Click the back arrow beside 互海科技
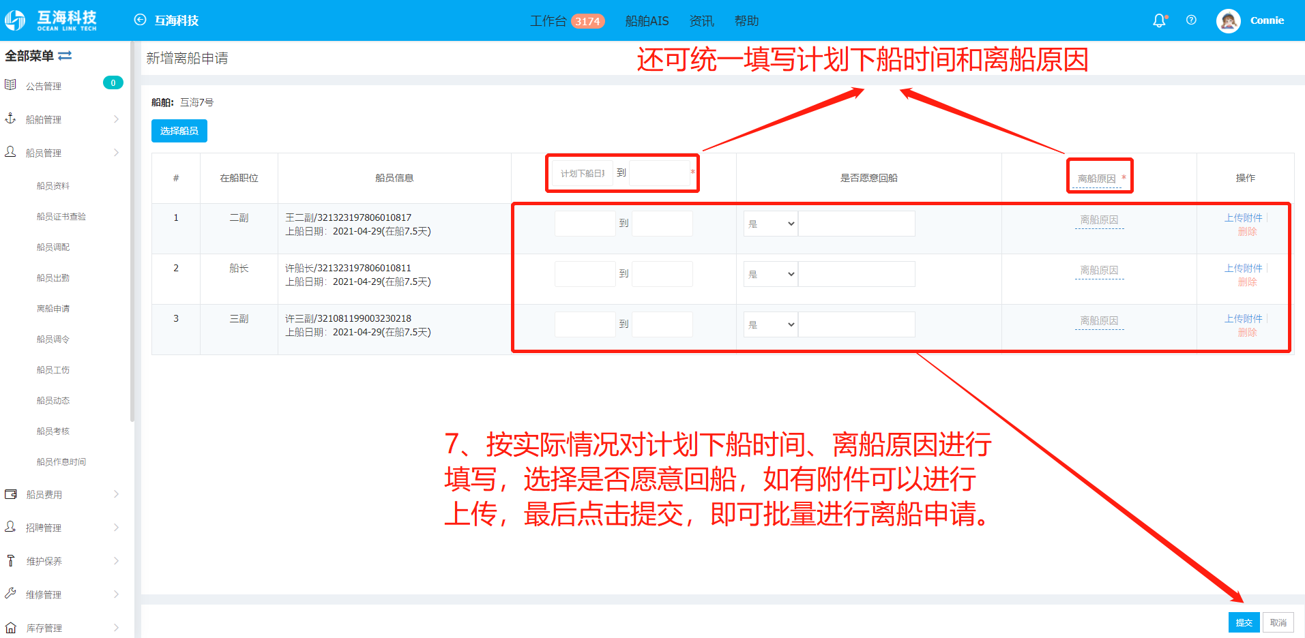 coord(140,20)
